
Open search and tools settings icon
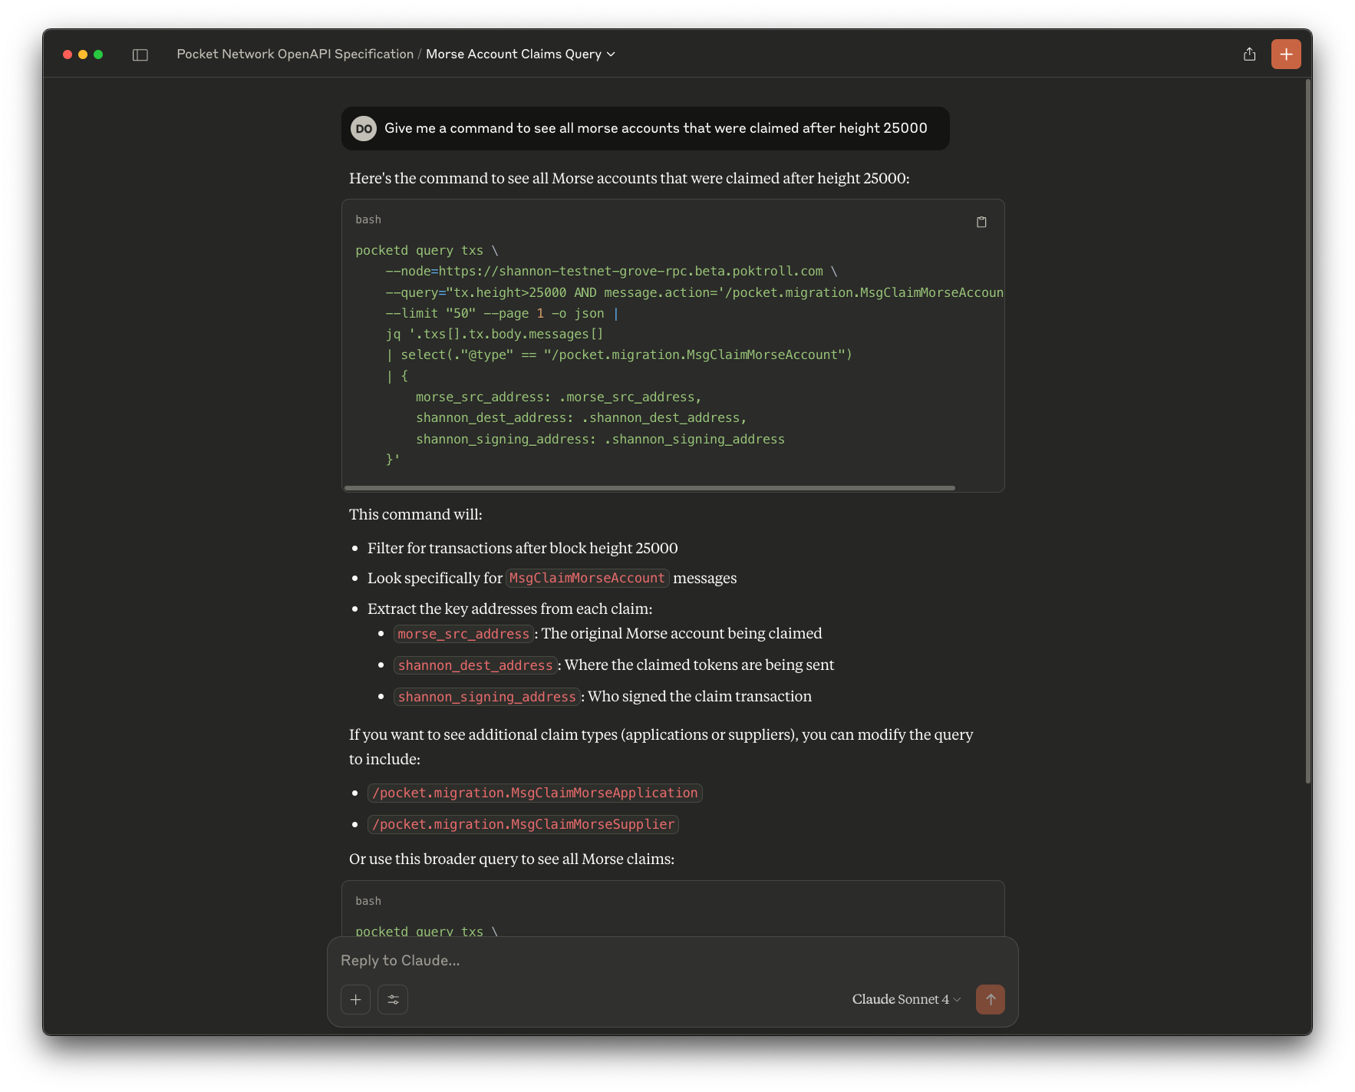tap(393, 999)
